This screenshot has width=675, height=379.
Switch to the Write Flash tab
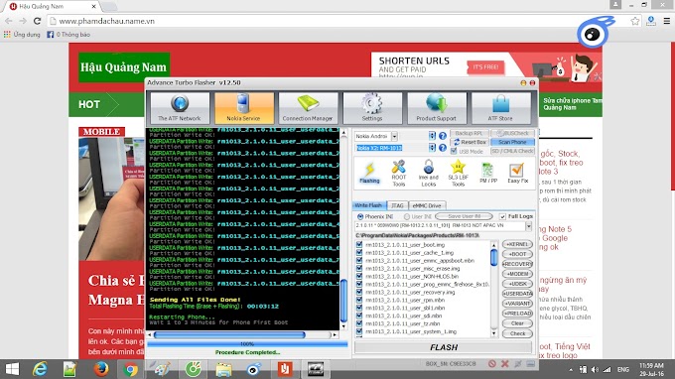[x=368, y=205]
